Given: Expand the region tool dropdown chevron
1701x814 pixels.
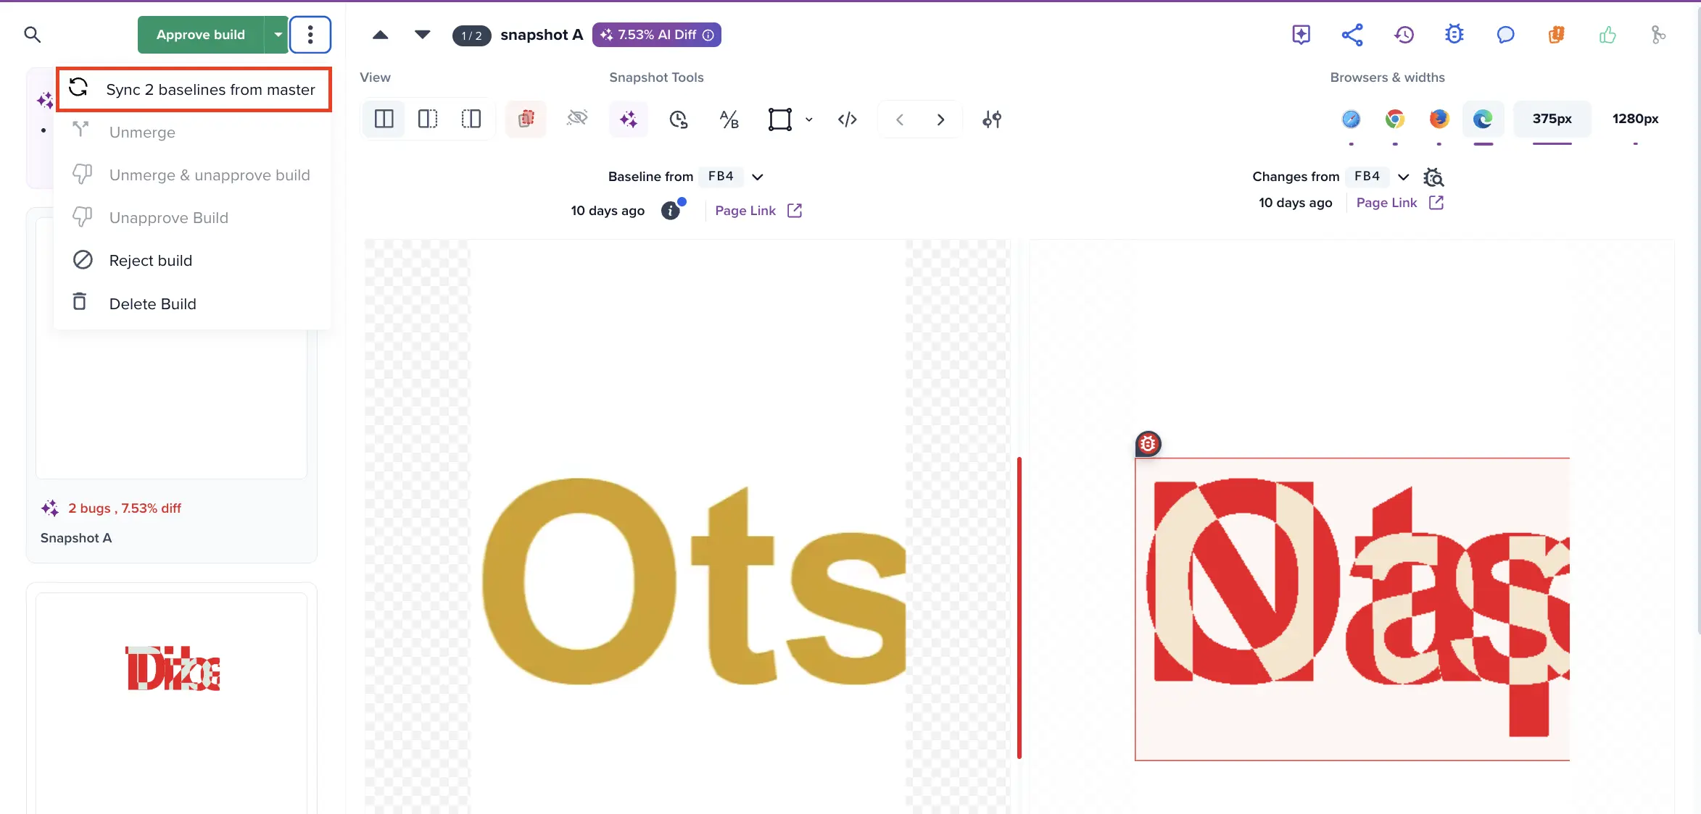Looking at the screenshot, I should pos(808,119).
